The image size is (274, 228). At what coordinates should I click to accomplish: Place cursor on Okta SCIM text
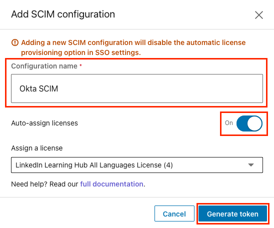[x=38, y=88]
